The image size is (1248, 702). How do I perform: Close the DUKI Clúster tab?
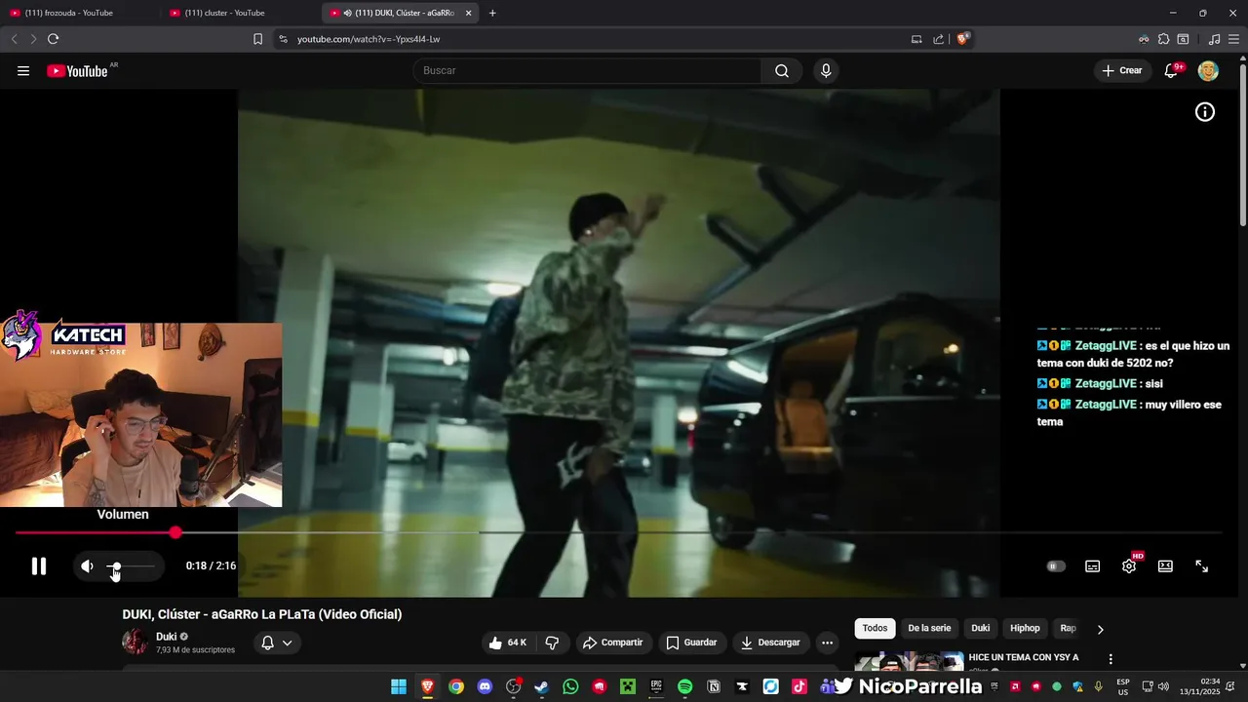point(468,13)
